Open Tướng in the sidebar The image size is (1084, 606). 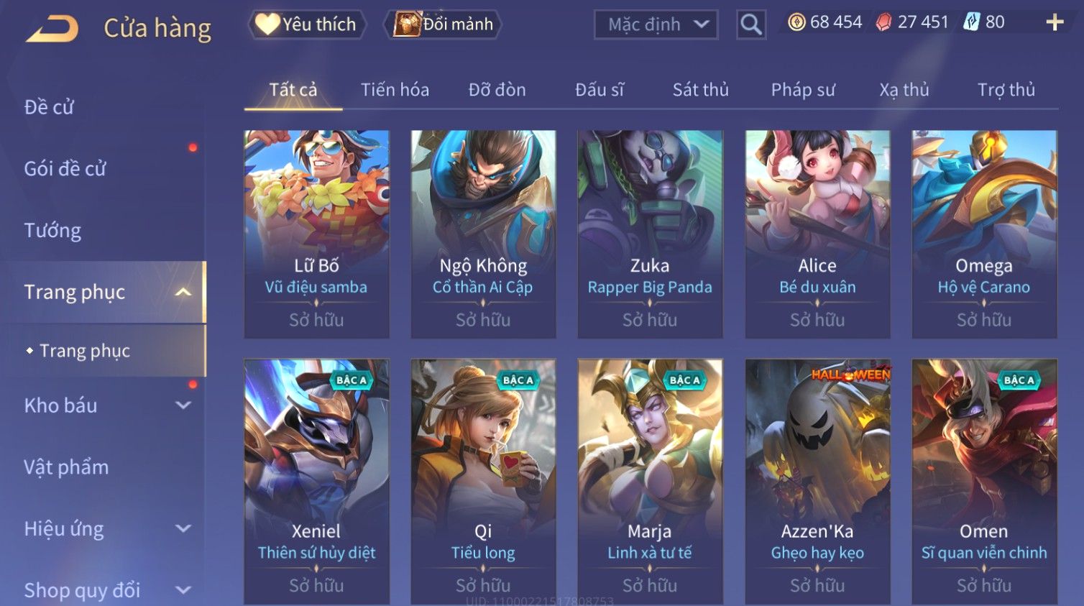[x=52, y=231]
